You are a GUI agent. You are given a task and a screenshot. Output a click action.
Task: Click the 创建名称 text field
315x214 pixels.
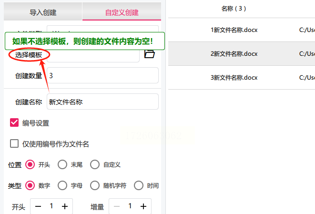point(102,102)
